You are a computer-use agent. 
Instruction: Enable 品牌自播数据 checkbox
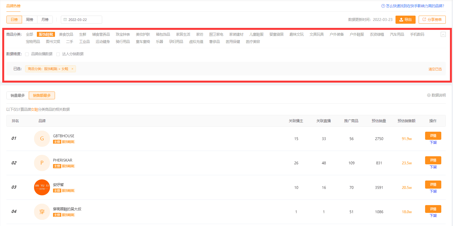(x=27, y=54)
